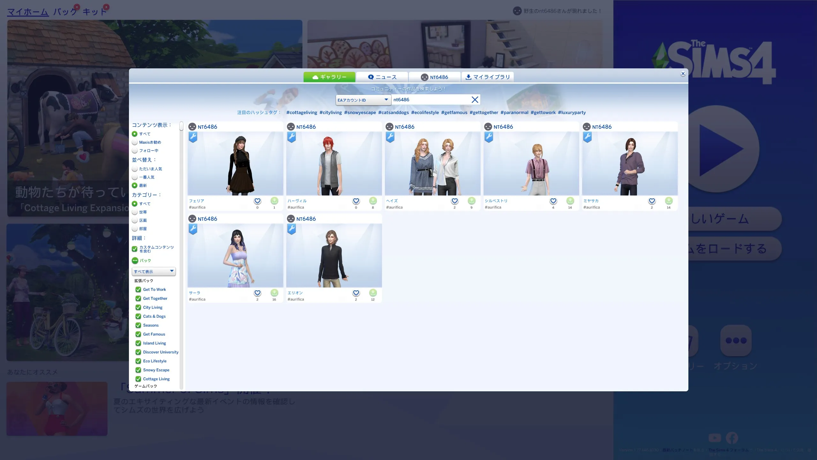Open the マイライブラリ tab
The image size is (817, 460).
point(487,77)
